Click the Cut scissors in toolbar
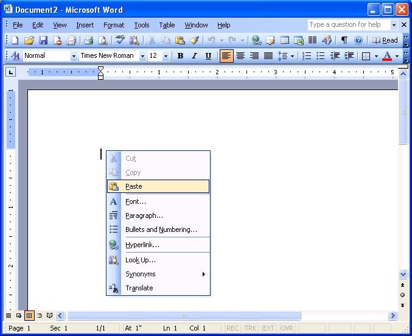This screenshot has height=336, width=412. click(x=152, y=41)
